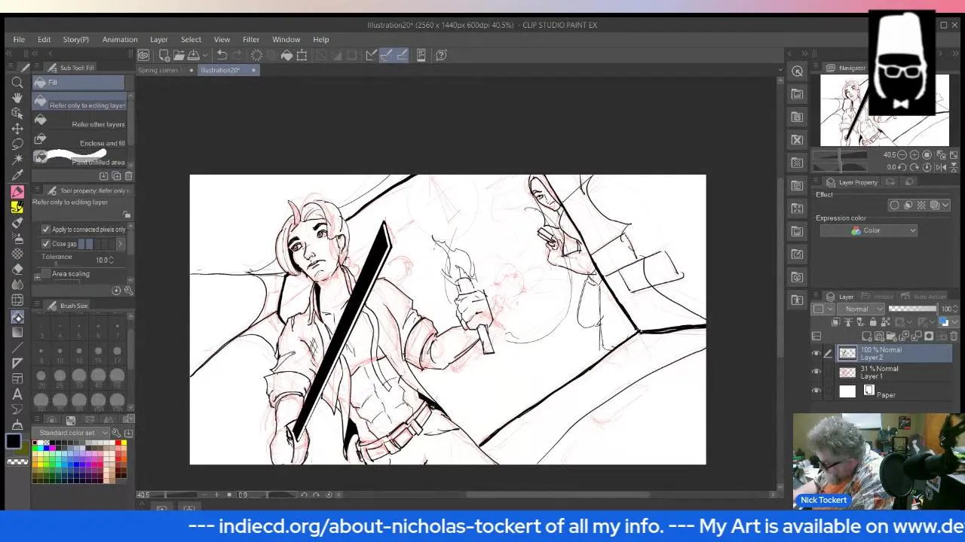Toggle transparent color swatch below color chips
Viewport: 965px width, 542px height.
click(x=17, y=461)
